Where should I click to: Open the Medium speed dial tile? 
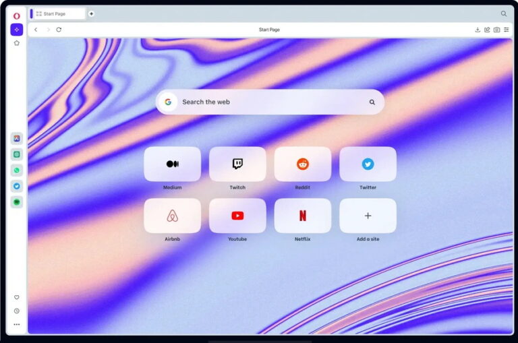click(173, 164)
